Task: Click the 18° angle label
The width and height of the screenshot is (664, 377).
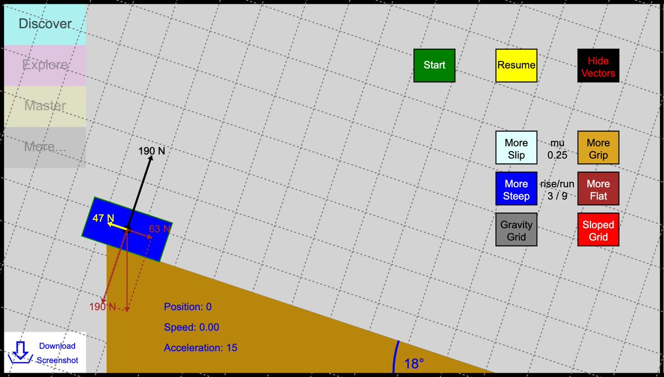Action: [414, 364]
